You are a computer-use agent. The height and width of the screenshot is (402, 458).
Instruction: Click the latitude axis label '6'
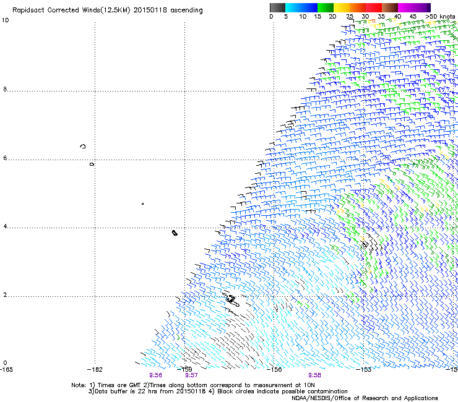click(x=5, y=158)
